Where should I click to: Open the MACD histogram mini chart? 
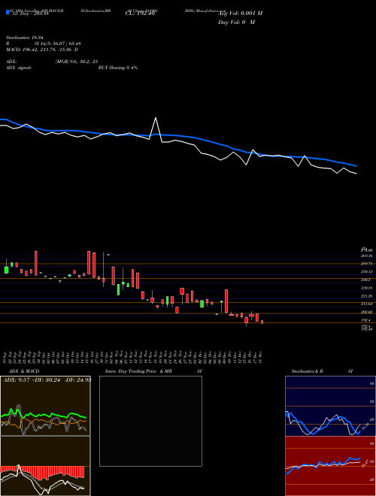45,466
